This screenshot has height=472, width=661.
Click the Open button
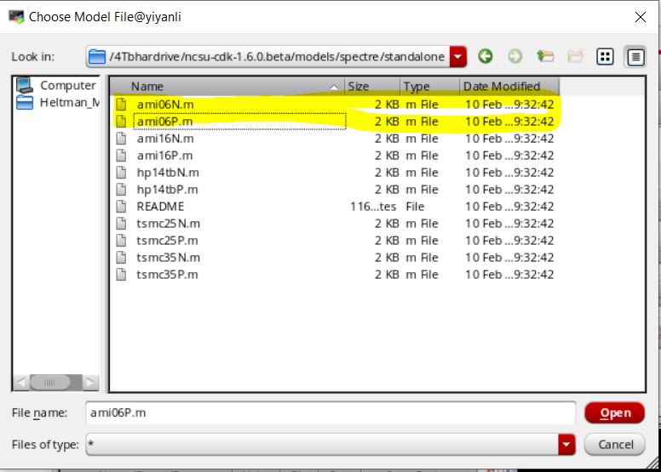tap(614, 412)
